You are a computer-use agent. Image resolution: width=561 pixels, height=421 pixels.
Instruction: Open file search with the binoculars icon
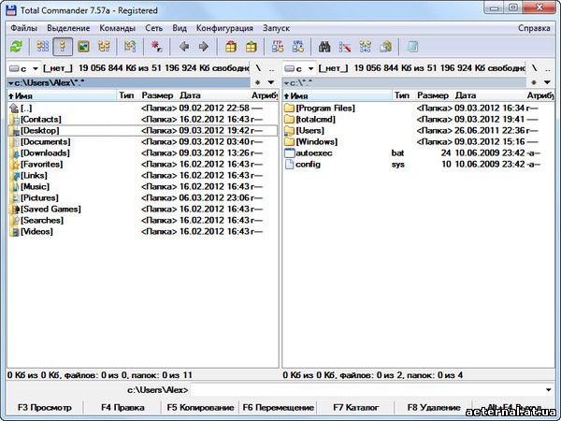click(x=324, y=47)
